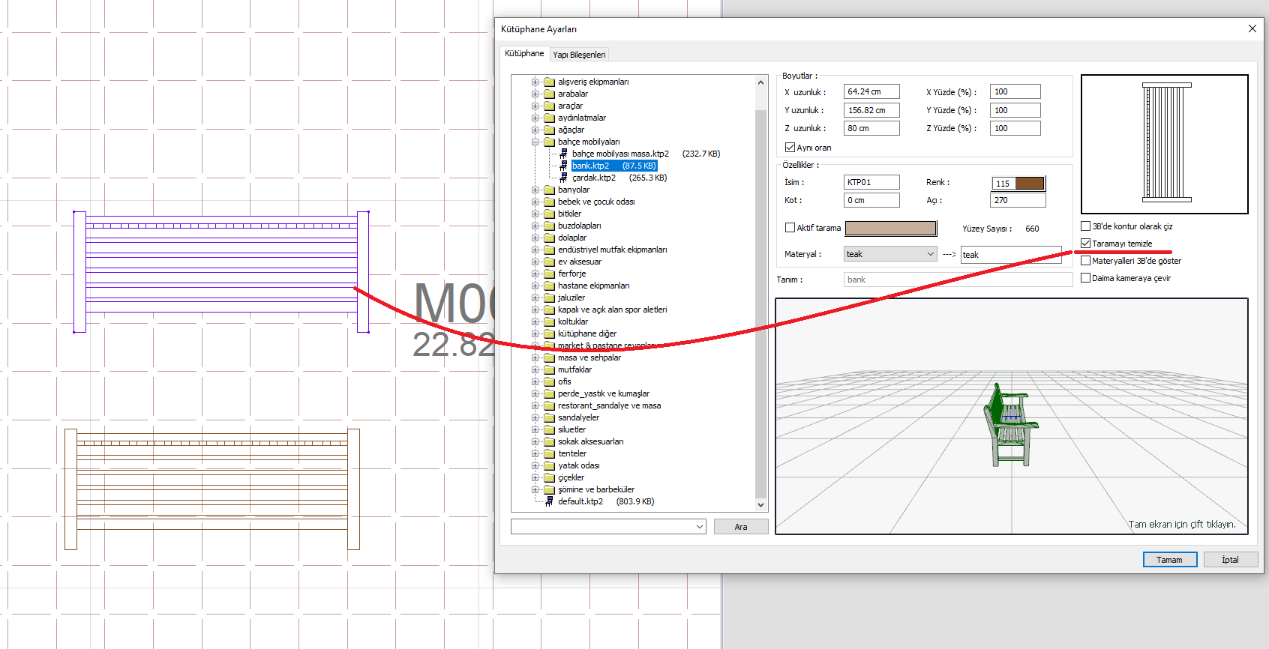Click the bahçe mobilyası masa.ktp2 file icon
The height and width of the screenshot is (649, 1269).
(564, 154)
